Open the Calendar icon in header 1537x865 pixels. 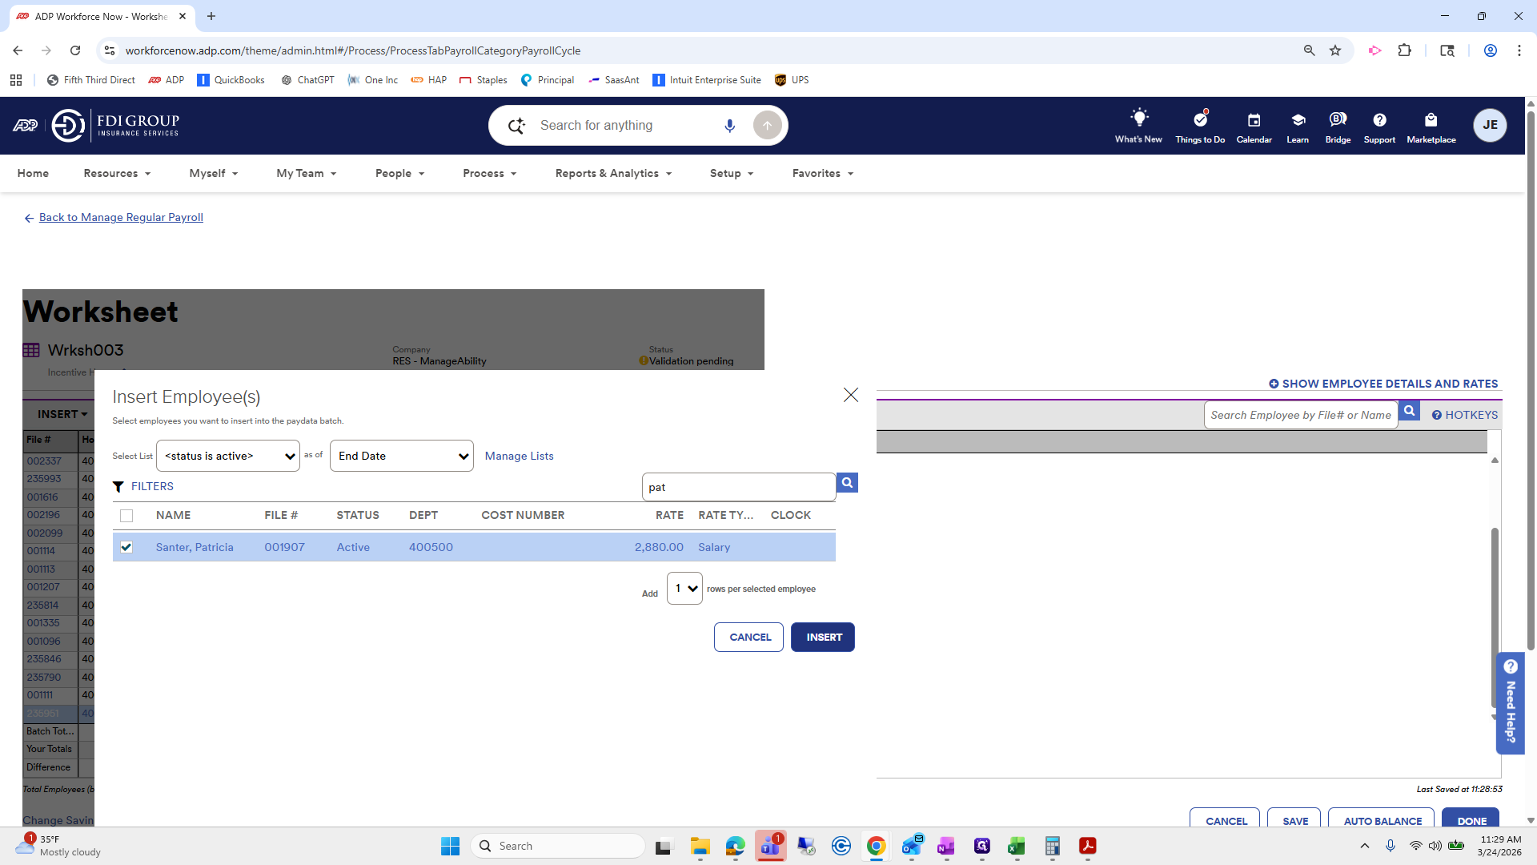pyautogui.click(x=1254, y=120)
